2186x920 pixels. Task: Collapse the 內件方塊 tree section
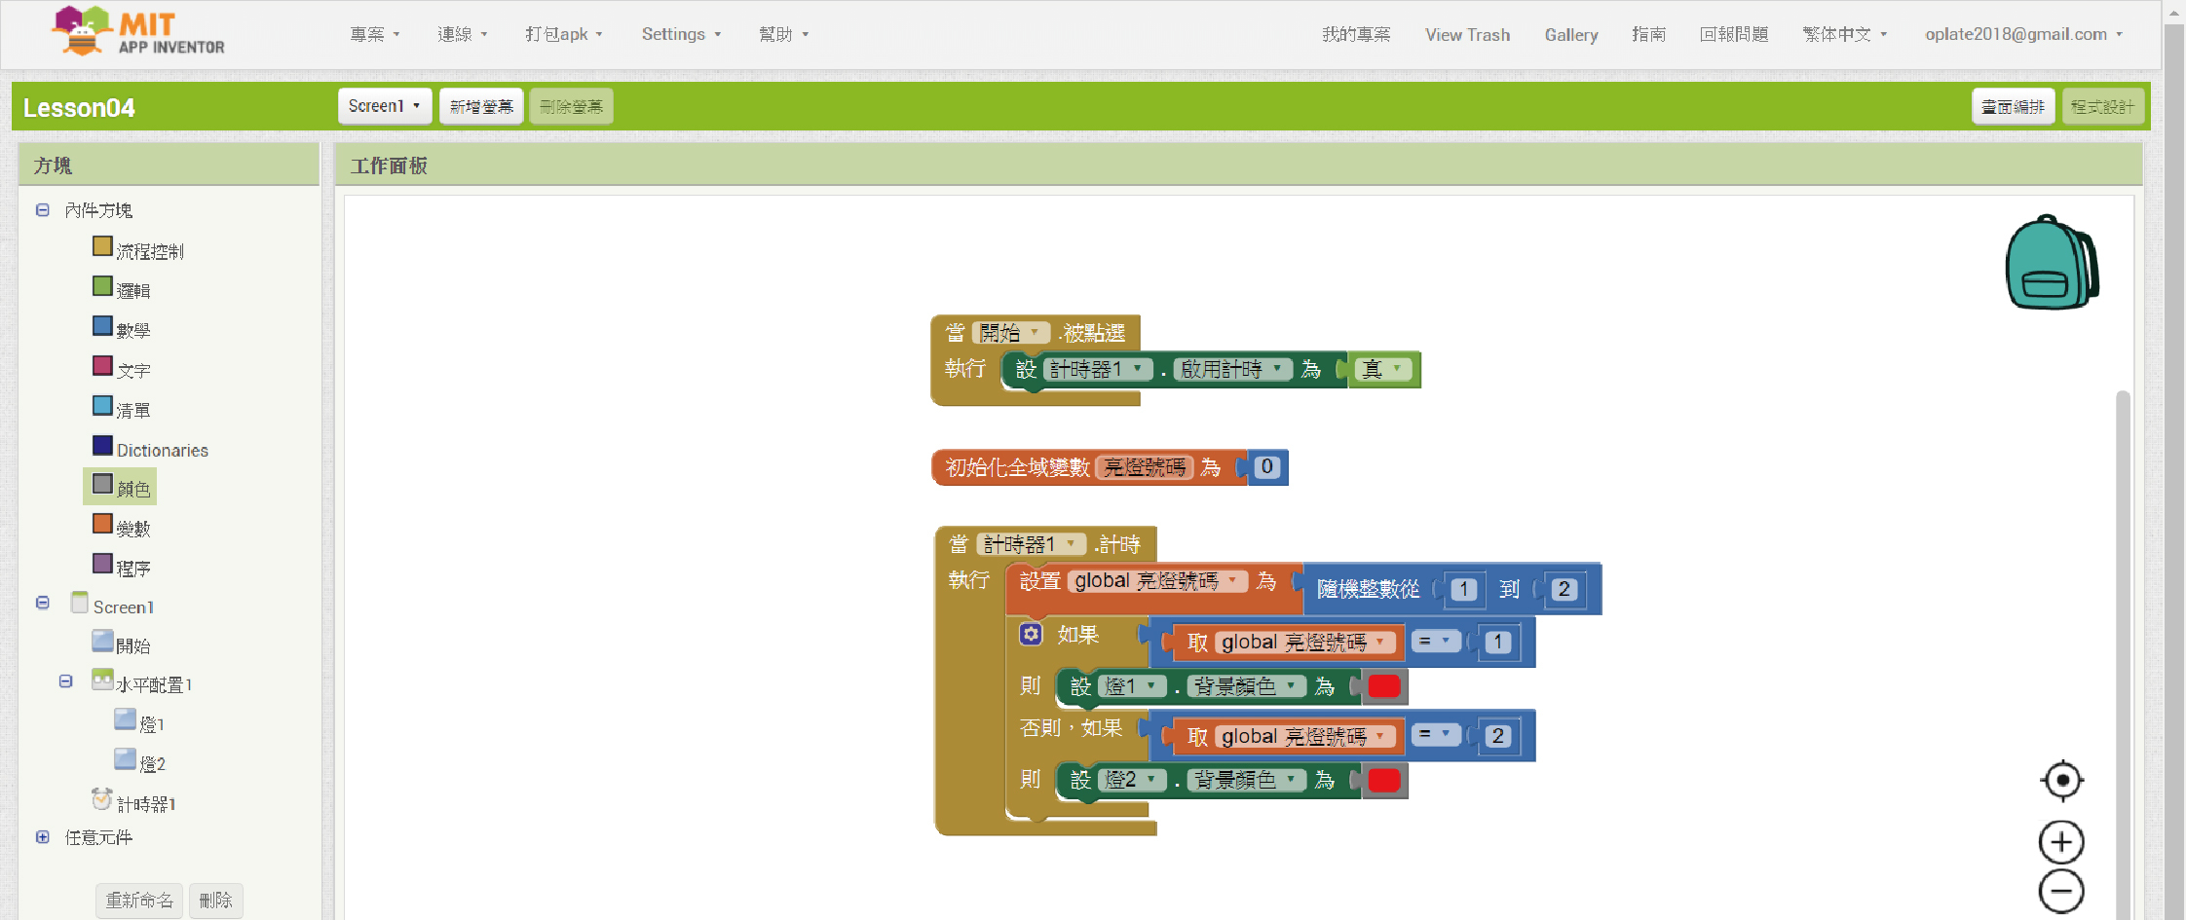click(43, 210)
